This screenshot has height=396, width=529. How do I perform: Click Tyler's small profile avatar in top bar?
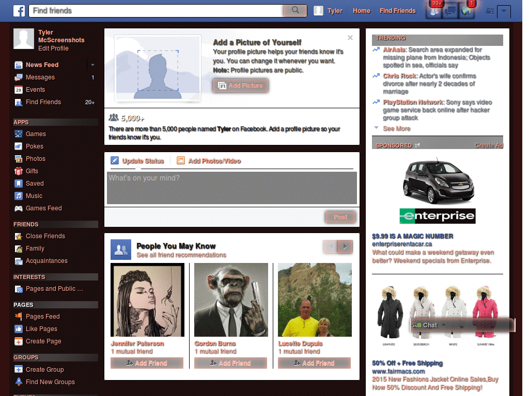coord(318,11)
